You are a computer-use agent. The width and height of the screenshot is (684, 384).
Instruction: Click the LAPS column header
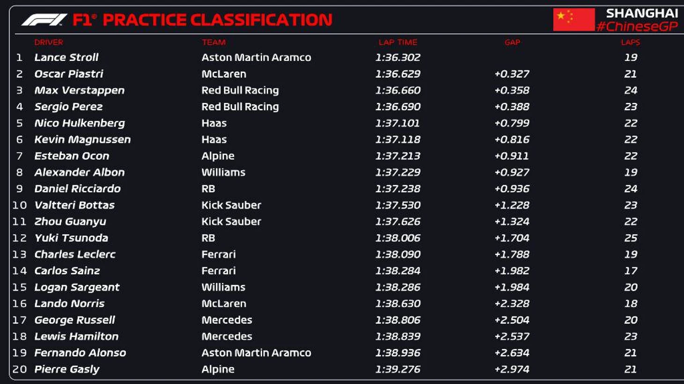click(x=630, y=42)
